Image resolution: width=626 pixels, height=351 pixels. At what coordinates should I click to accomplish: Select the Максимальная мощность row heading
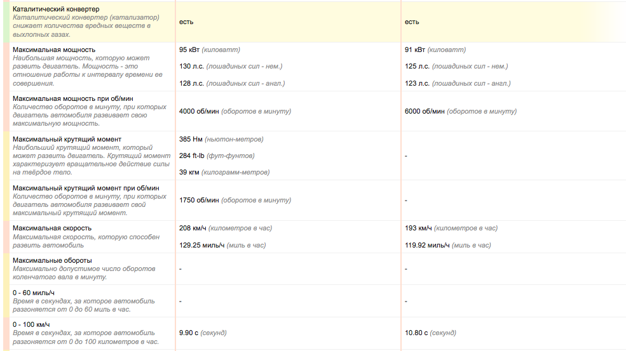(54, 50)
